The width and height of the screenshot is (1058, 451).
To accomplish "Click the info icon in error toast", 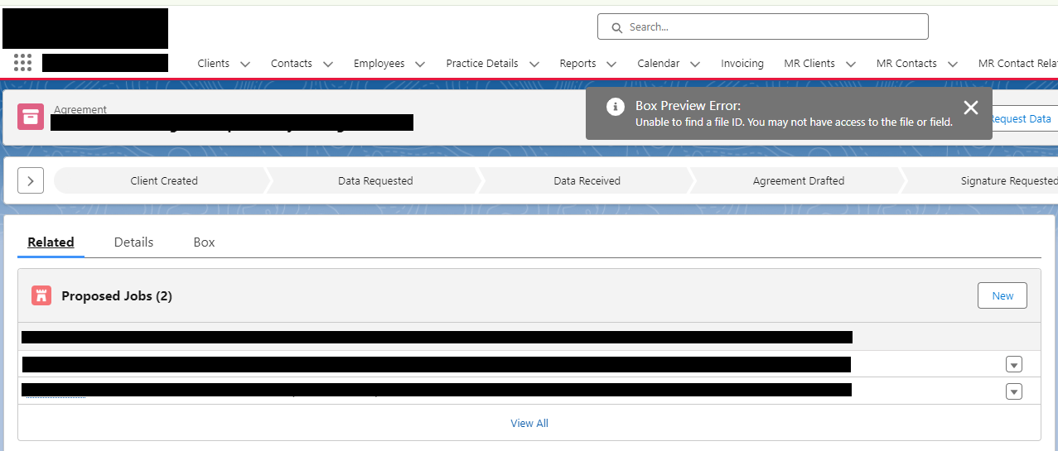I will (x=615, y=107).
